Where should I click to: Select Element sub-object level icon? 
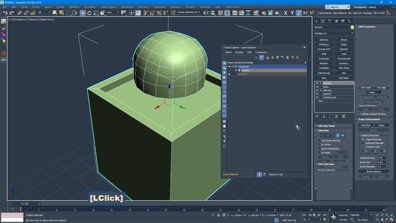[x=343, y=136]
